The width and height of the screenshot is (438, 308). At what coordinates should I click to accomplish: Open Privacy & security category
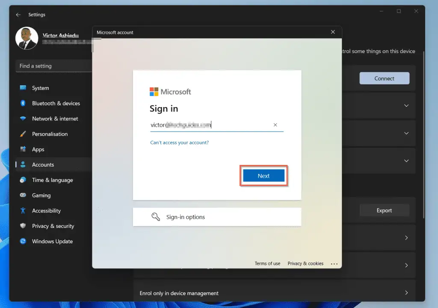(54, 226)
